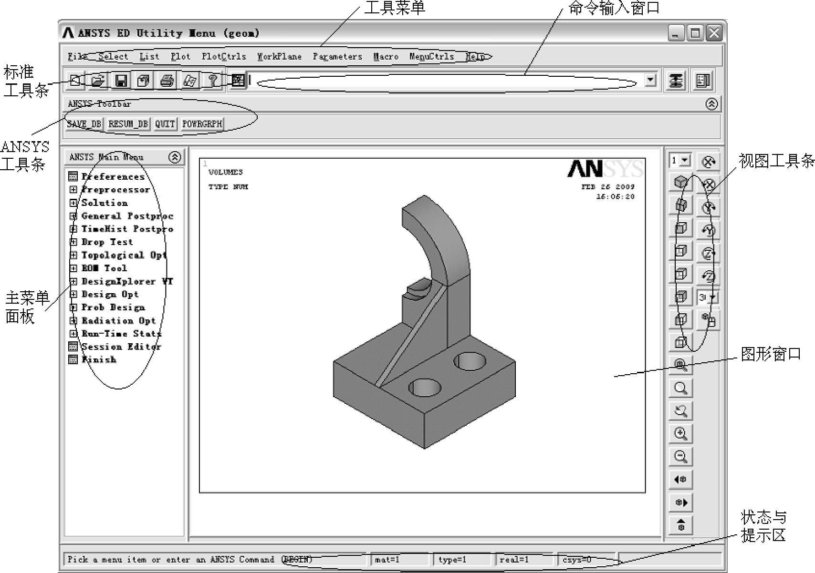The height and width of the screenshot is (573, 815).
Task: Click the Save Analysis floppy disk icon
Action: pos(121,81)
